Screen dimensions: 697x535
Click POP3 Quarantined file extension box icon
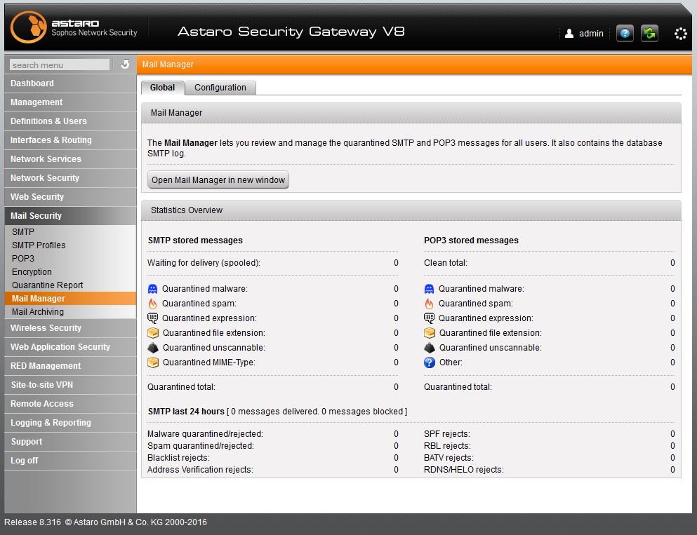pos(430,333)
